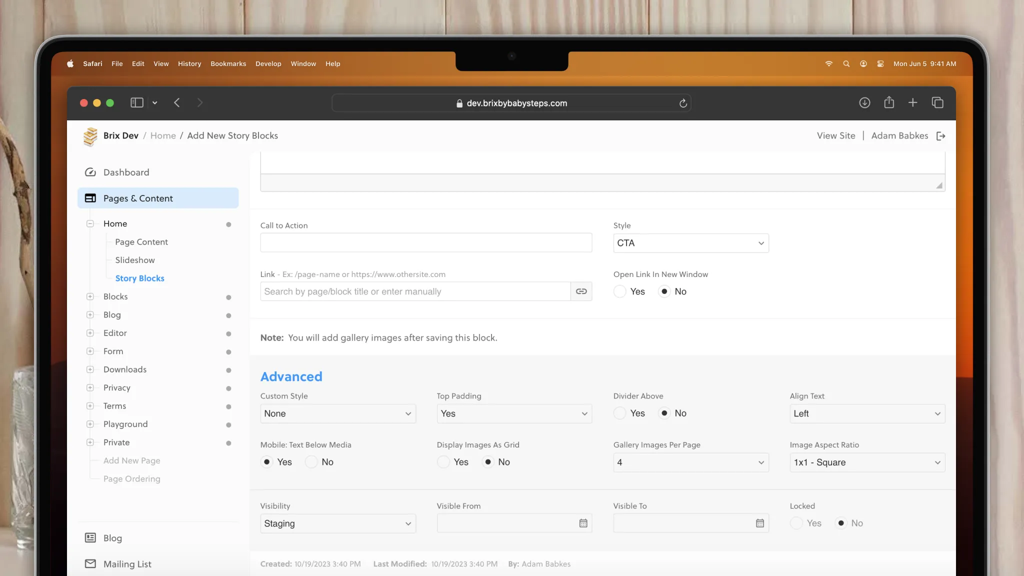Click the View Site link

(x=835, y=135)
